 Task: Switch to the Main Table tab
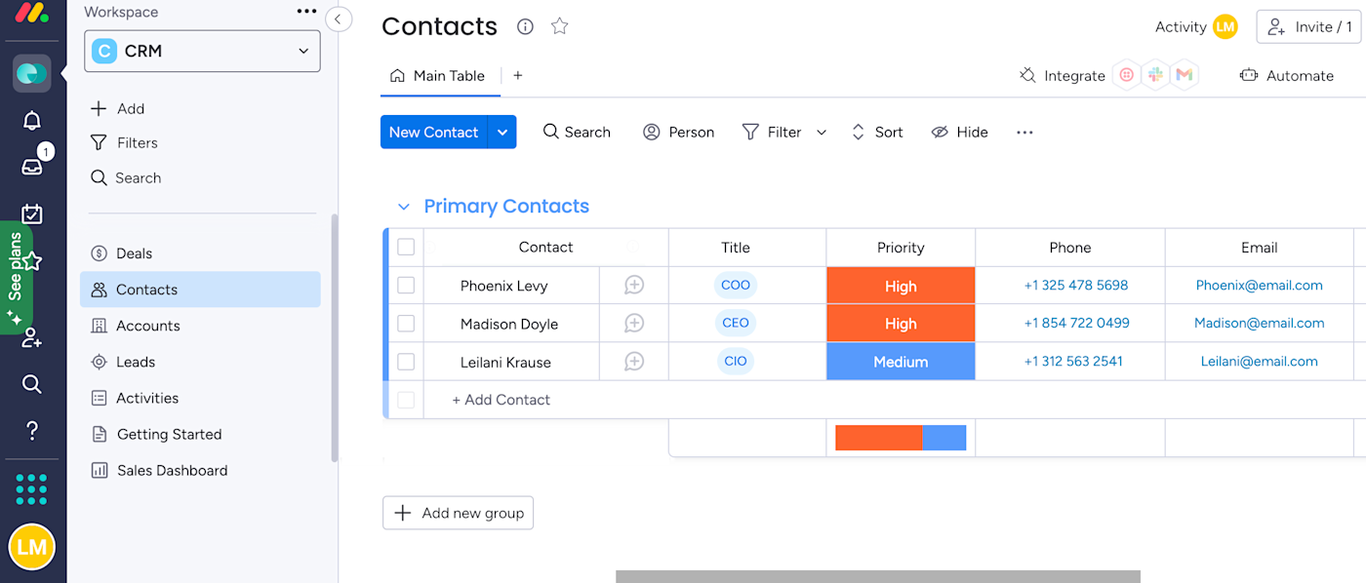point(438,76)
